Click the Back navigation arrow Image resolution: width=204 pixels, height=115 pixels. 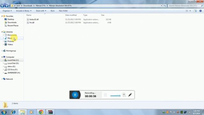click(2, 6)
